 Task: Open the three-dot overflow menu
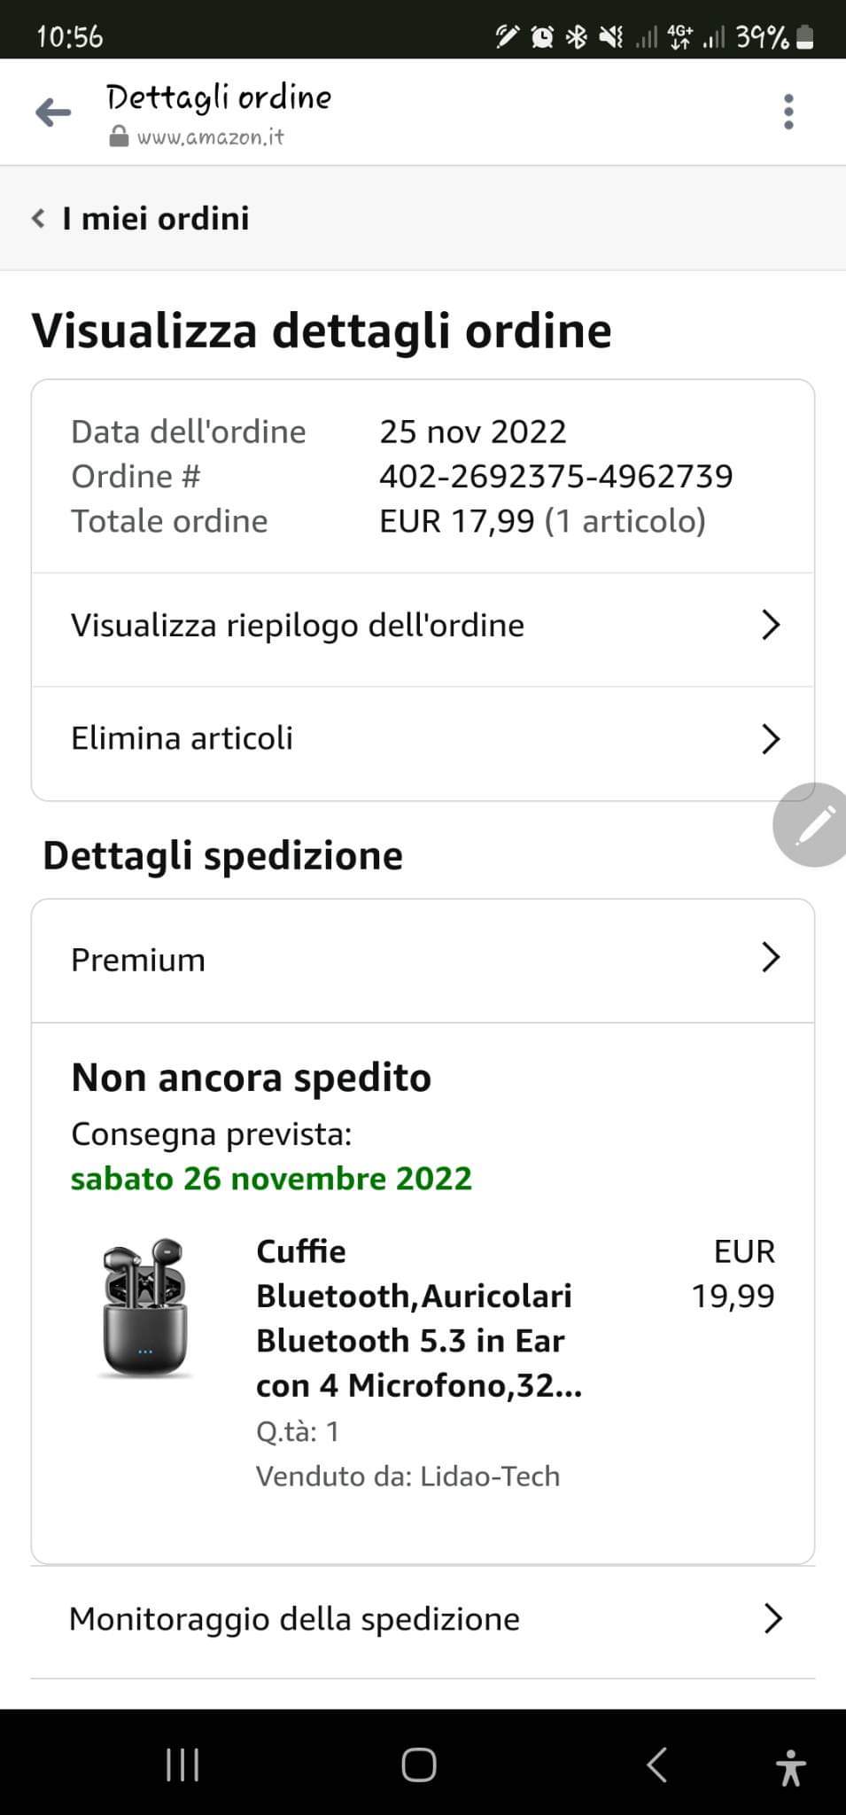788,113
